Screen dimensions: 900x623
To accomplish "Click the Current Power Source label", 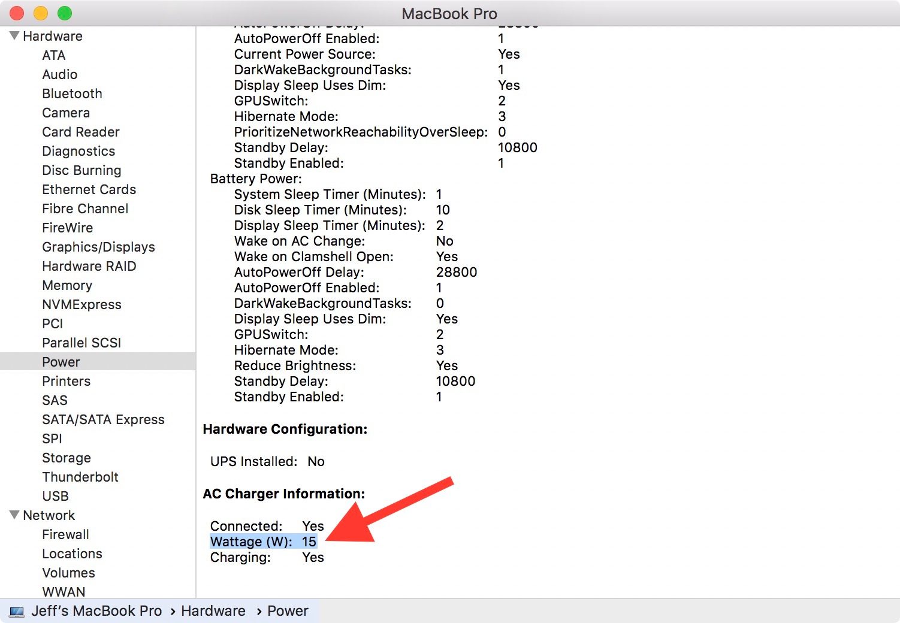I will tap(305, 54).
